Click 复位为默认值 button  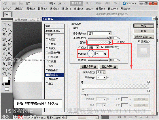coord(109,67)
